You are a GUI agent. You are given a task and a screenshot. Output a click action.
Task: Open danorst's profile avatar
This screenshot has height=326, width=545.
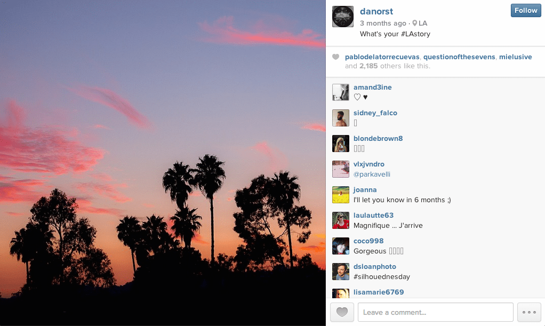point(343,17)
